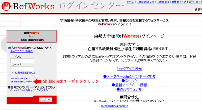The height and width of the screenshot is (110, 202).
Task: Click the 東邦大学様RefWorksログインページ heading
Action: pyautogui.click(x=129, y=36)
